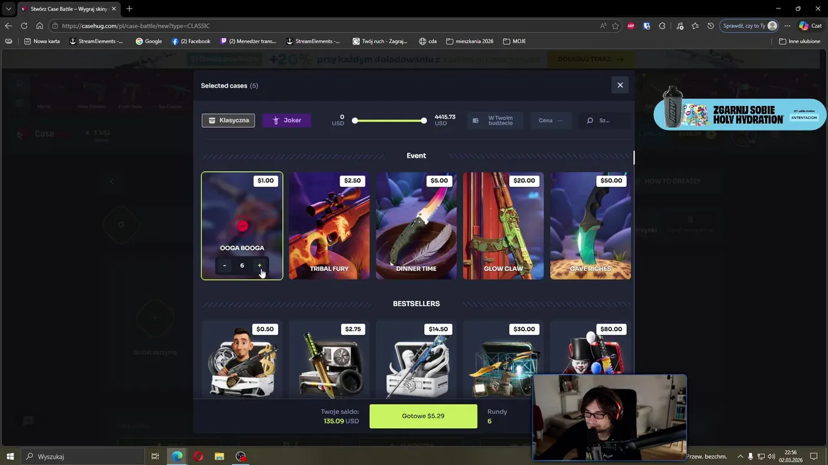
Task: Open Google bookmark
Action: click(x=149, y=41)
